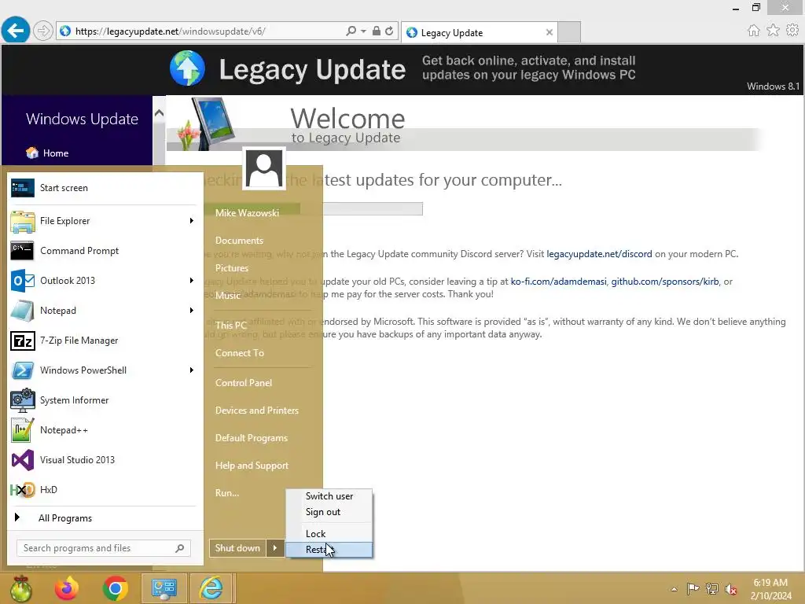
Task: Expand File Explorer jump list arrow
Action: pos(192,221)
